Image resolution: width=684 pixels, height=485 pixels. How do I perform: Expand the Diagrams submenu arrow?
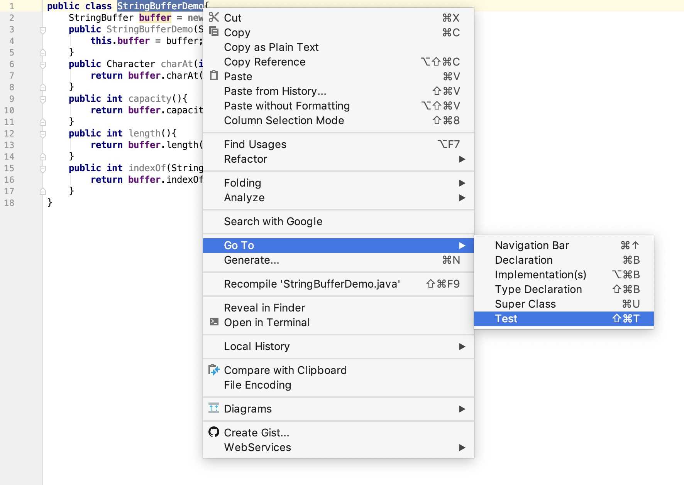(462, 409)
